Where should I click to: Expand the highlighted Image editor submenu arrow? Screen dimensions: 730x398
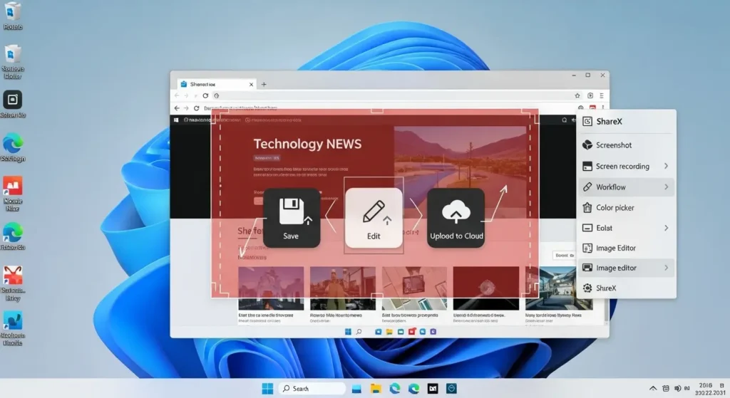[666, 268]
